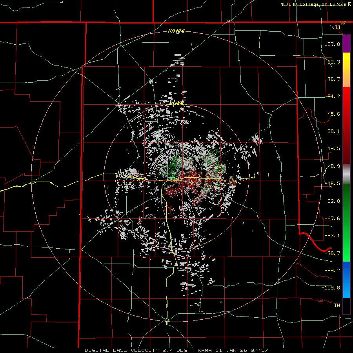The image size is (353, 353).
Task: Click the -47.6 velocity scale value
Action: tap(332, 218)
